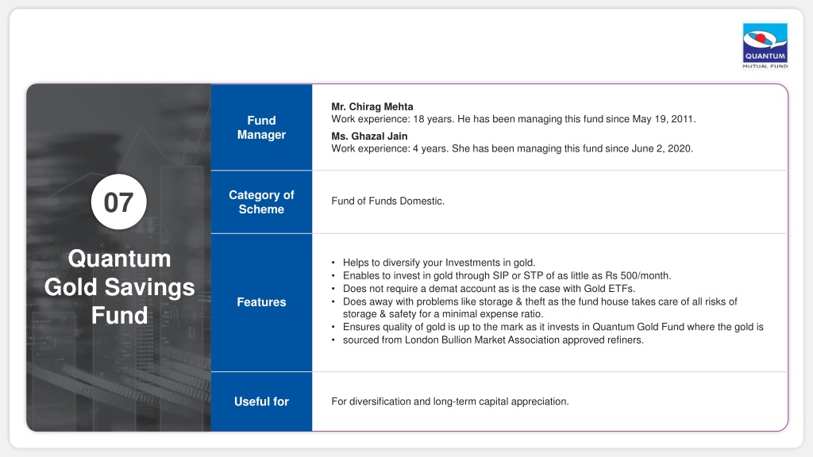Click bullet about diversifying investments in gold
Image resolution: width=813 pixels, height=457 pixels.
tap(438, 263)
